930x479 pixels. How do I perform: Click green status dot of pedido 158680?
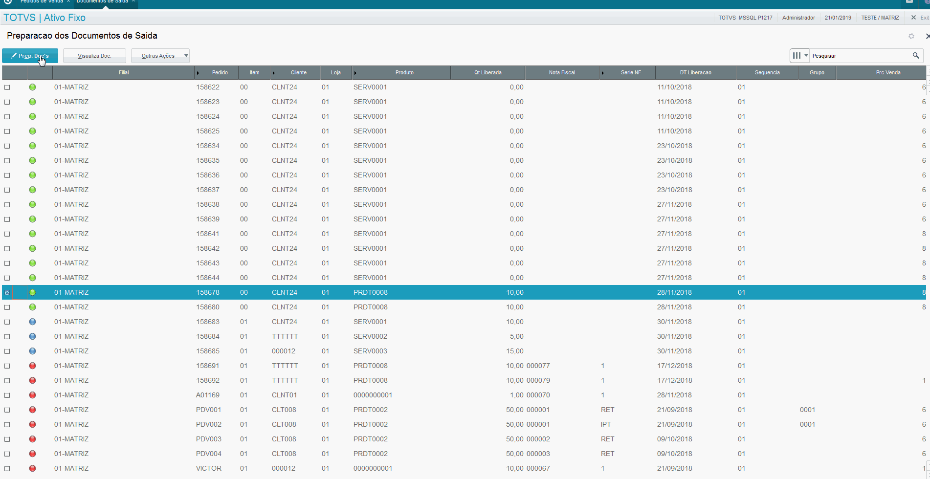click(32, 307)
